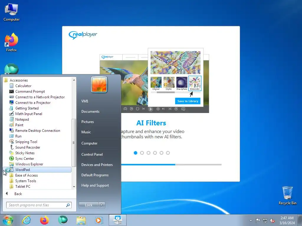Click the Lock button
Image resolution: width=302 pixels, height=226 pixels.
coord(88,205)
